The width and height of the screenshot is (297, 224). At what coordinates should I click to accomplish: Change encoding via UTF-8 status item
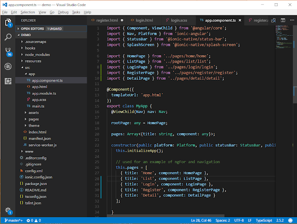[x=239, y=220]
